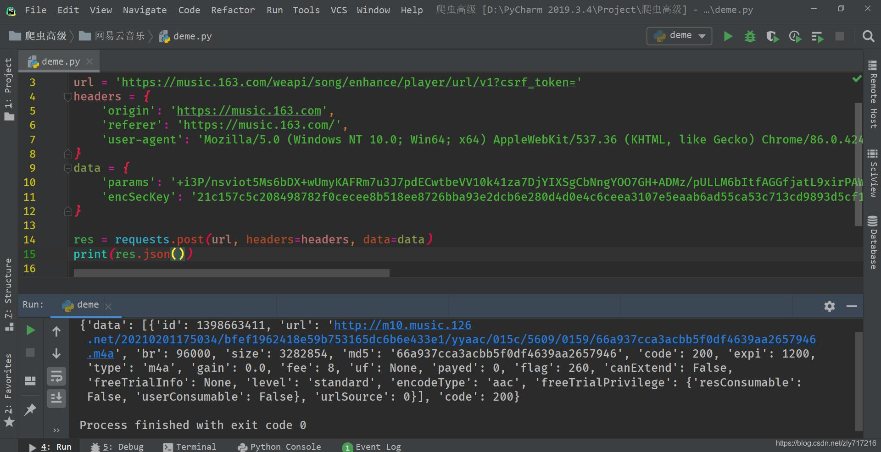Collapse the headers dict fold marker on line 4
881x452 pixels.
pos(68,97)
